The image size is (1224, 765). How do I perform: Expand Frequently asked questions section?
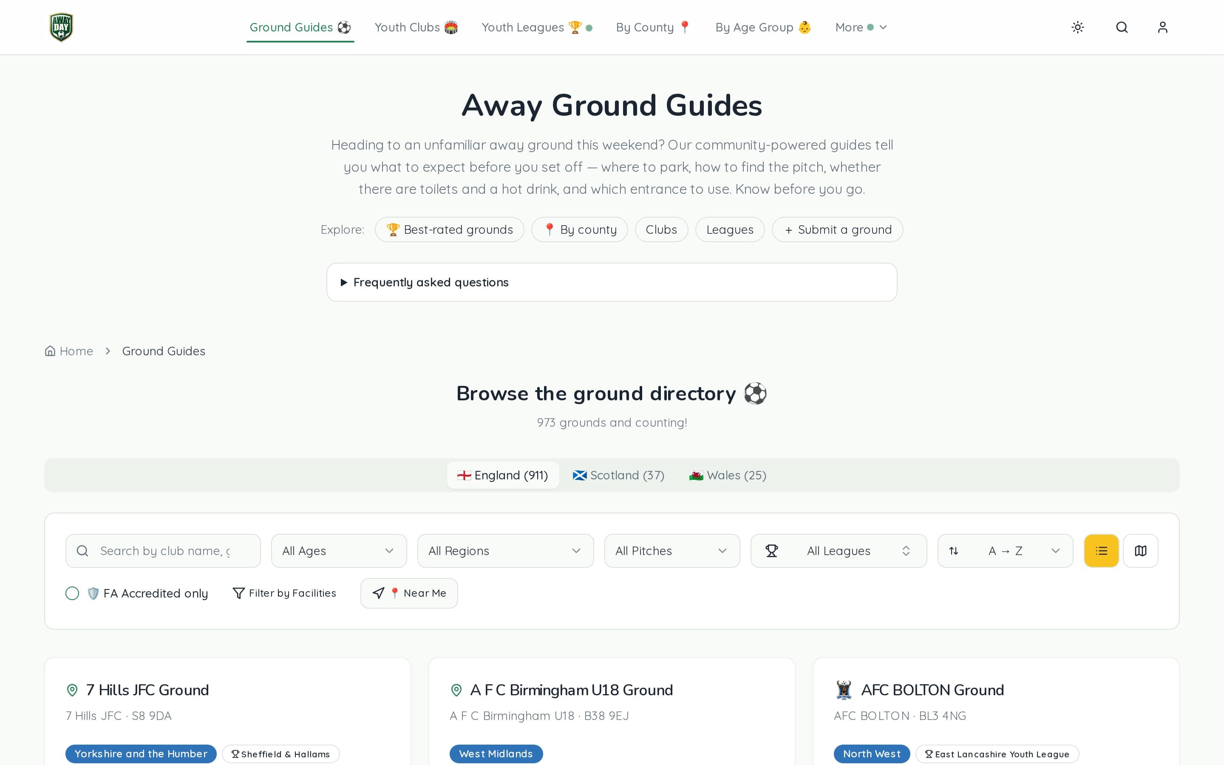(612, 282)
